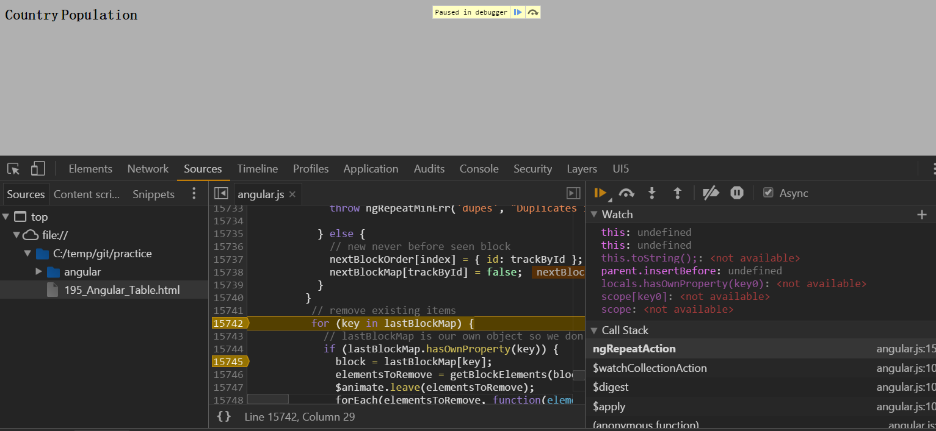Screen dimensions: 936x431
Task: Step over next function call
Action: point(626,193)
